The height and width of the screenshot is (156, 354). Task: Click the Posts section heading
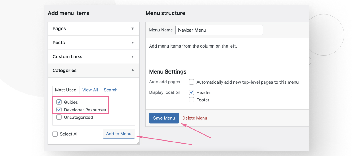(59, 43)
